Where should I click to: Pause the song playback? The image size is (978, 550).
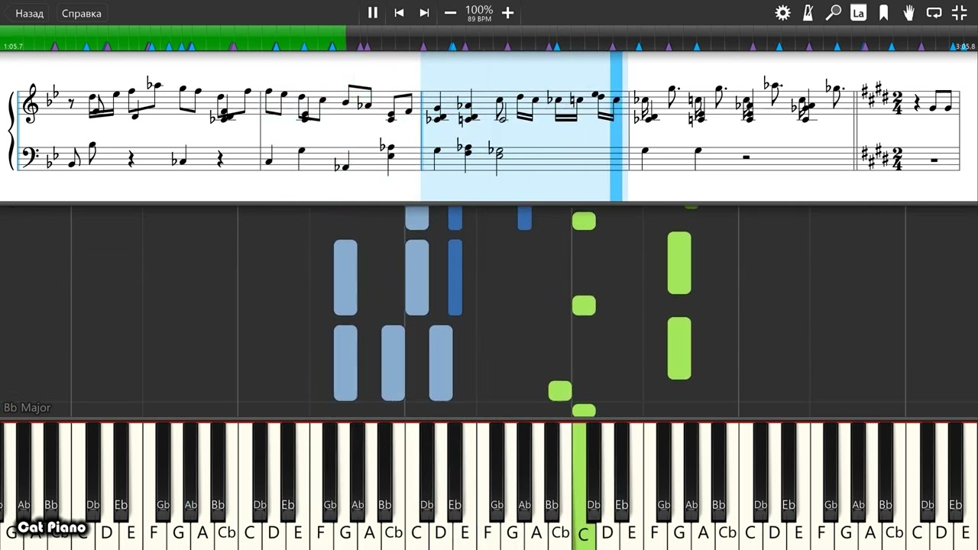pyautogui.click(x=373, y=13)
